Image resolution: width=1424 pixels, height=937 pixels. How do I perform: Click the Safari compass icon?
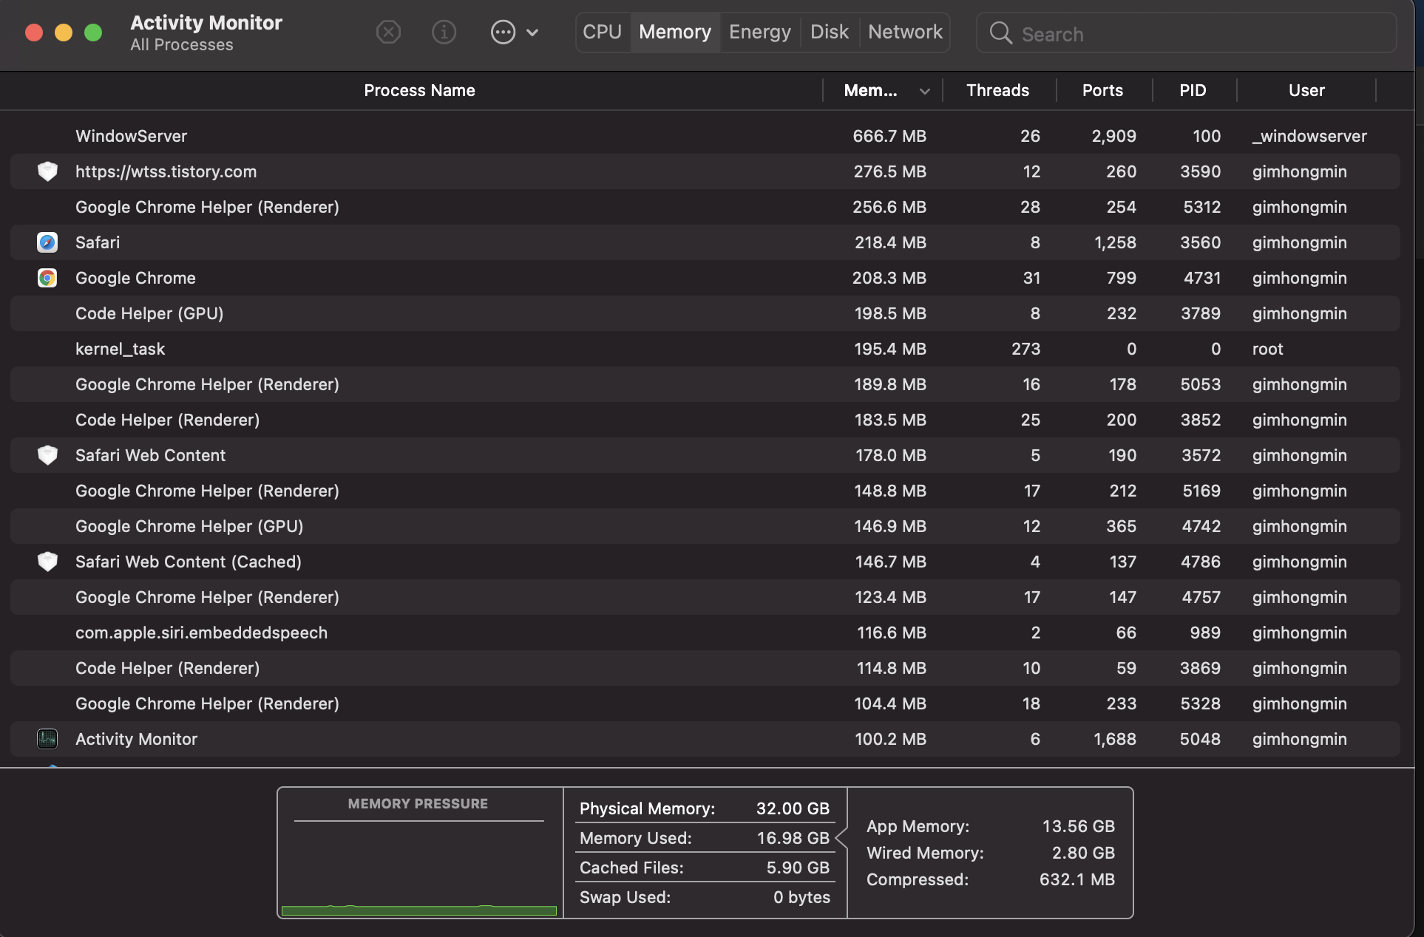click(47, 242)
